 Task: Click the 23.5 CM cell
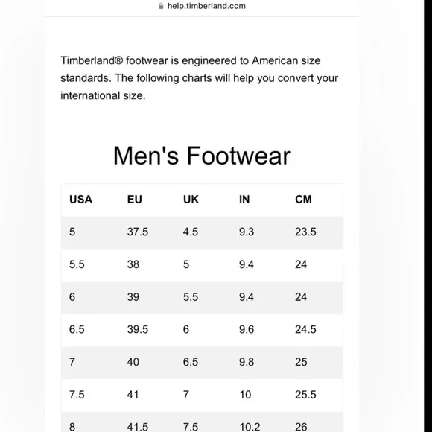[305, 232]
